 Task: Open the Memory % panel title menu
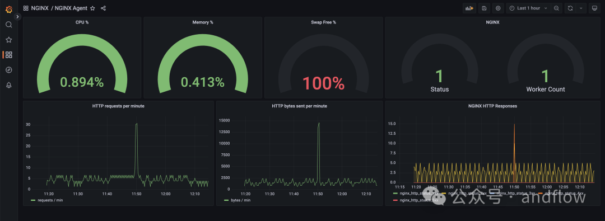pyautogui.click(x=203, y=22)
